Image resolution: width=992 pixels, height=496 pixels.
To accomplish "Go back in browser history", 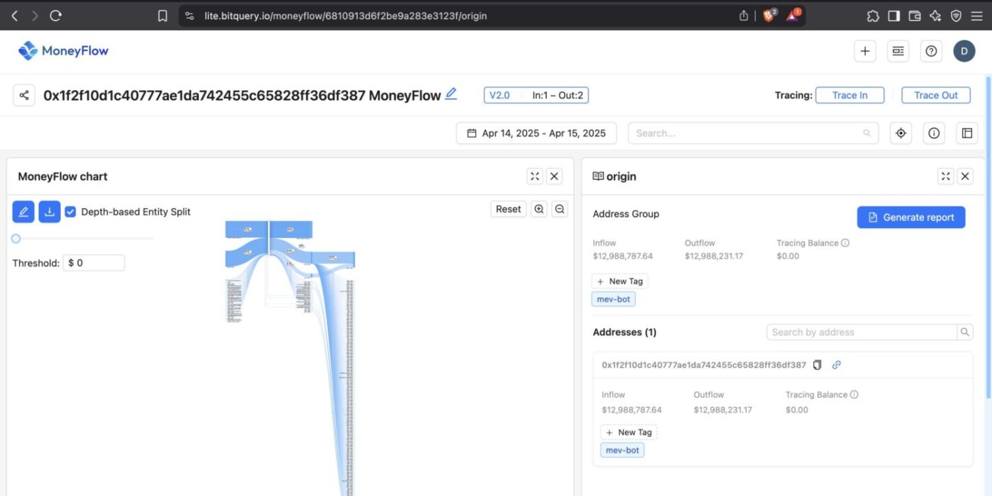I will tap(14, 16).
